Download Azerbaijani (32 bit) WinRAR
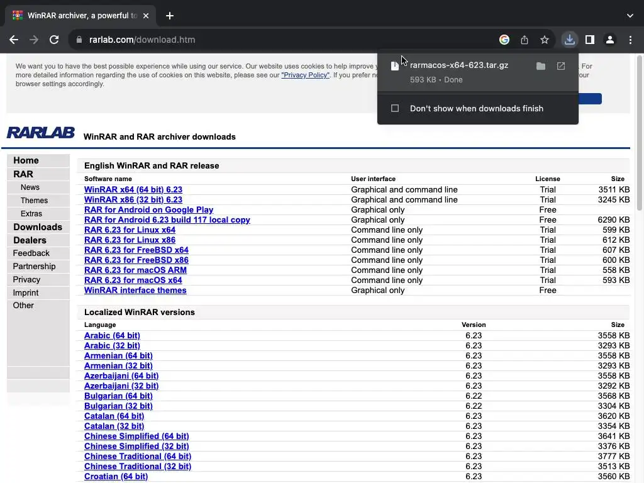 click(x=121, y=386)
